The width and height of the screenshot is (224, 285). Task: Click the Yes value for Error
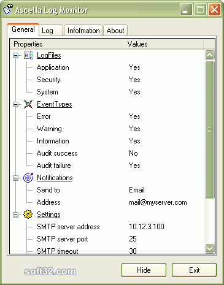[134, 116]
